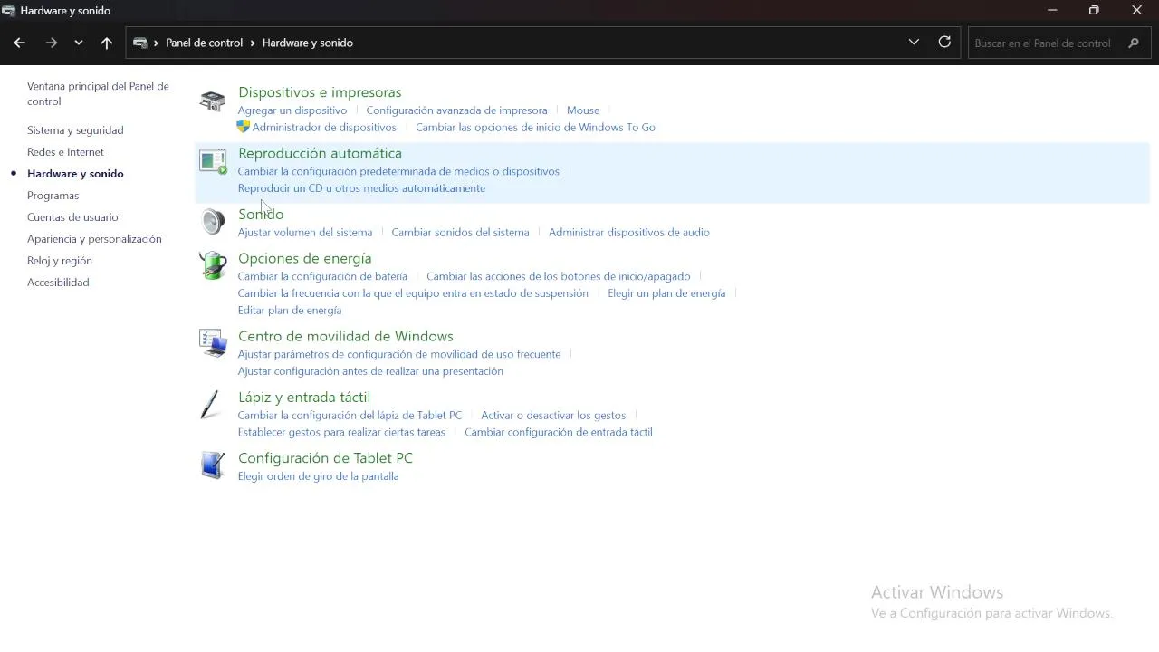
Task: Click Reproducir un CD u otros medios automáticamente
Action: (361, 188)
